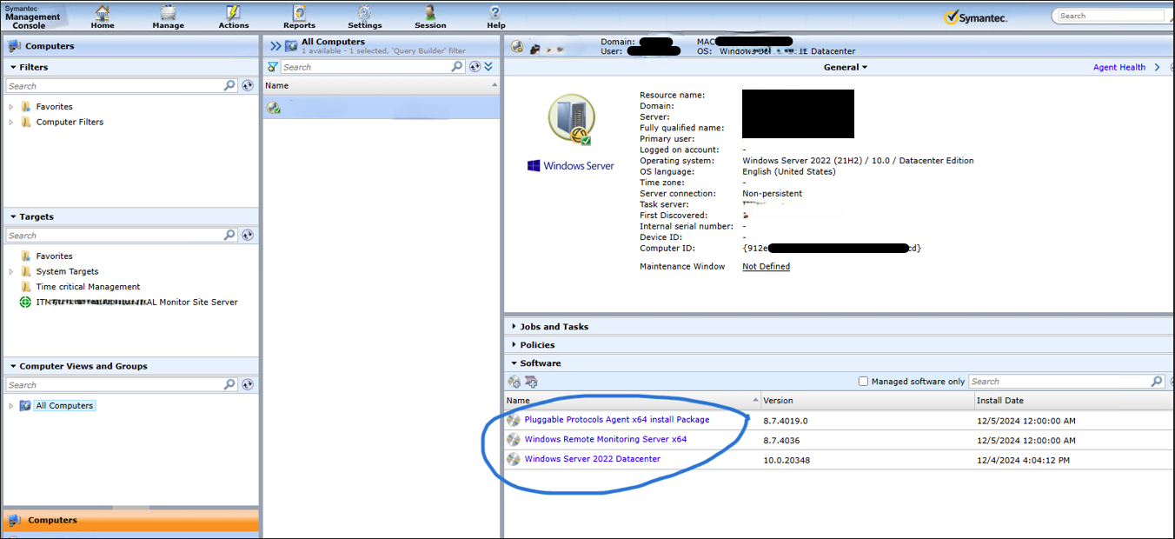Open the Actions lightning bolt menu
The image size is (1175, 539).
pos(233,14)
